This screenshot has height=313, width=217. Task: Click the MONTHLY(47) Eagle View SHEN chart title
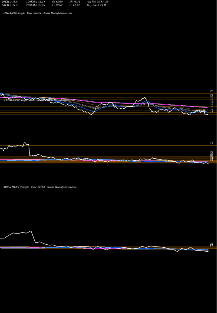[x=40, y=187]
